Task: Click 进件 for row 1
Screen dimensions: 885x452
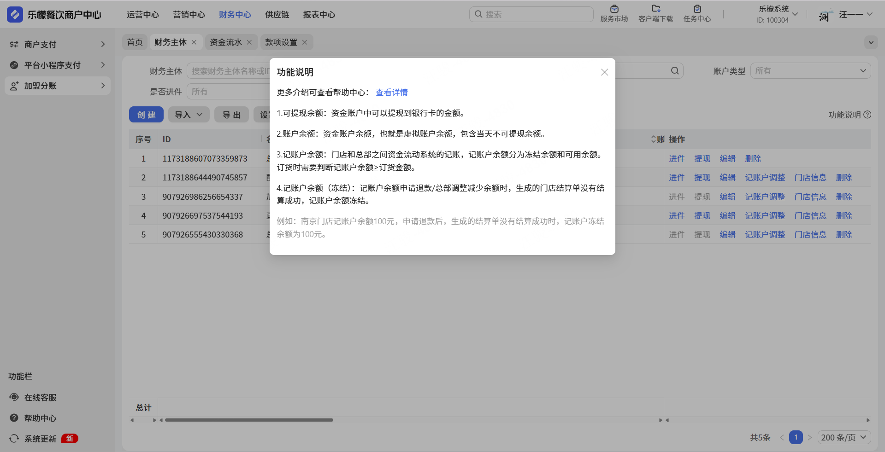Action: pos(677,159)
